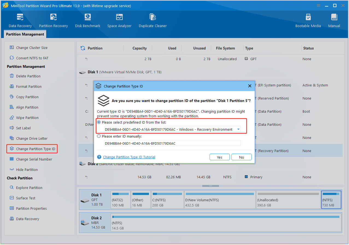The height and width of the screenshot is (245, 349).
Task: Select the 2 TB Unallocated GPT partition row
Action: pos(210,59)
